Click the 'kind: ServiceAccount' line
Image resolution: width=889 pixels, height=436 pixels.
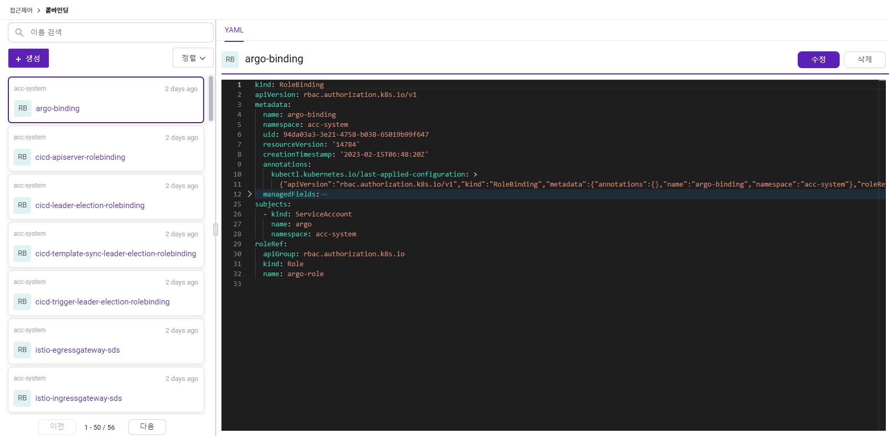pyautogui.click(x=308, y=214)
